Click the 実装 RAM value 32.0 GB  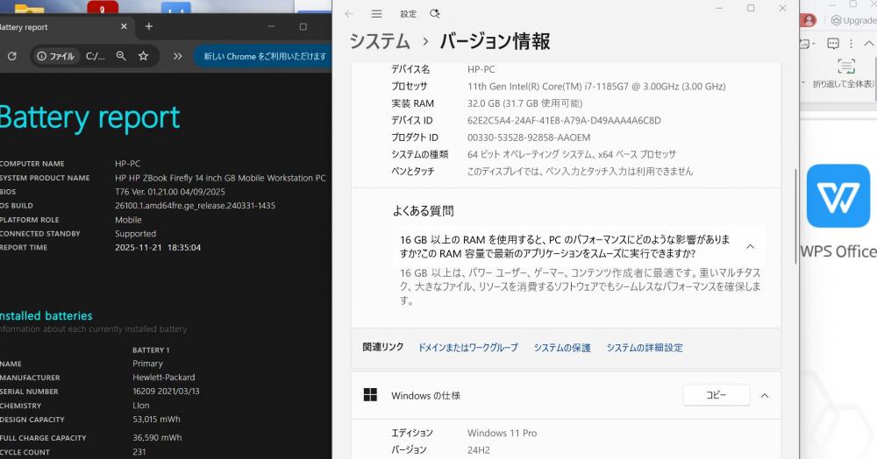(x=524, y=103)
